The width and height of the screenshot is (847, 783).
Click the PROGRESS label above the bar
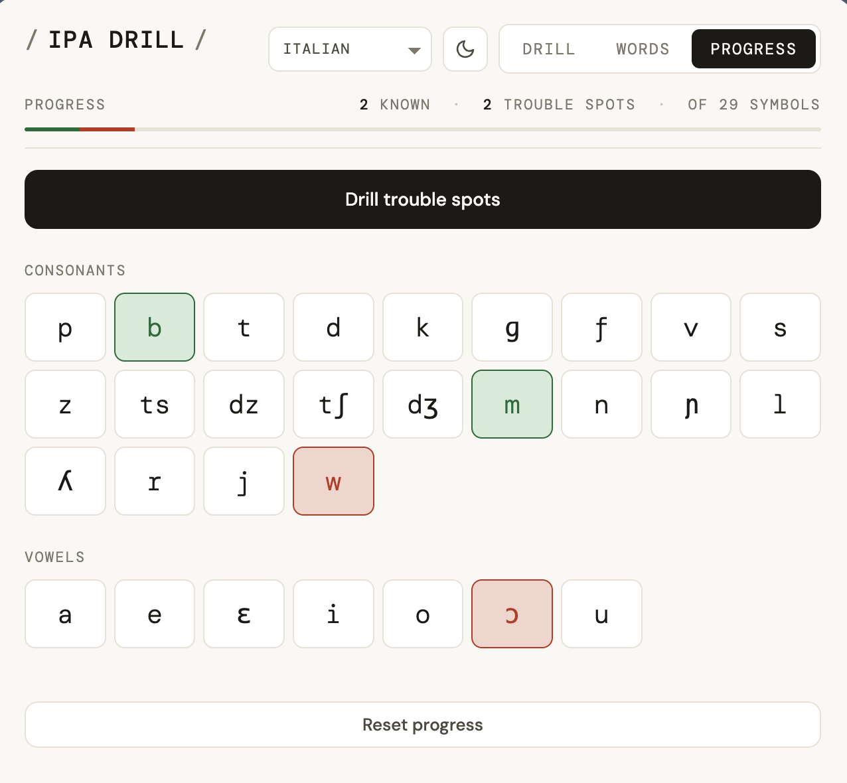tap(65, 105)
